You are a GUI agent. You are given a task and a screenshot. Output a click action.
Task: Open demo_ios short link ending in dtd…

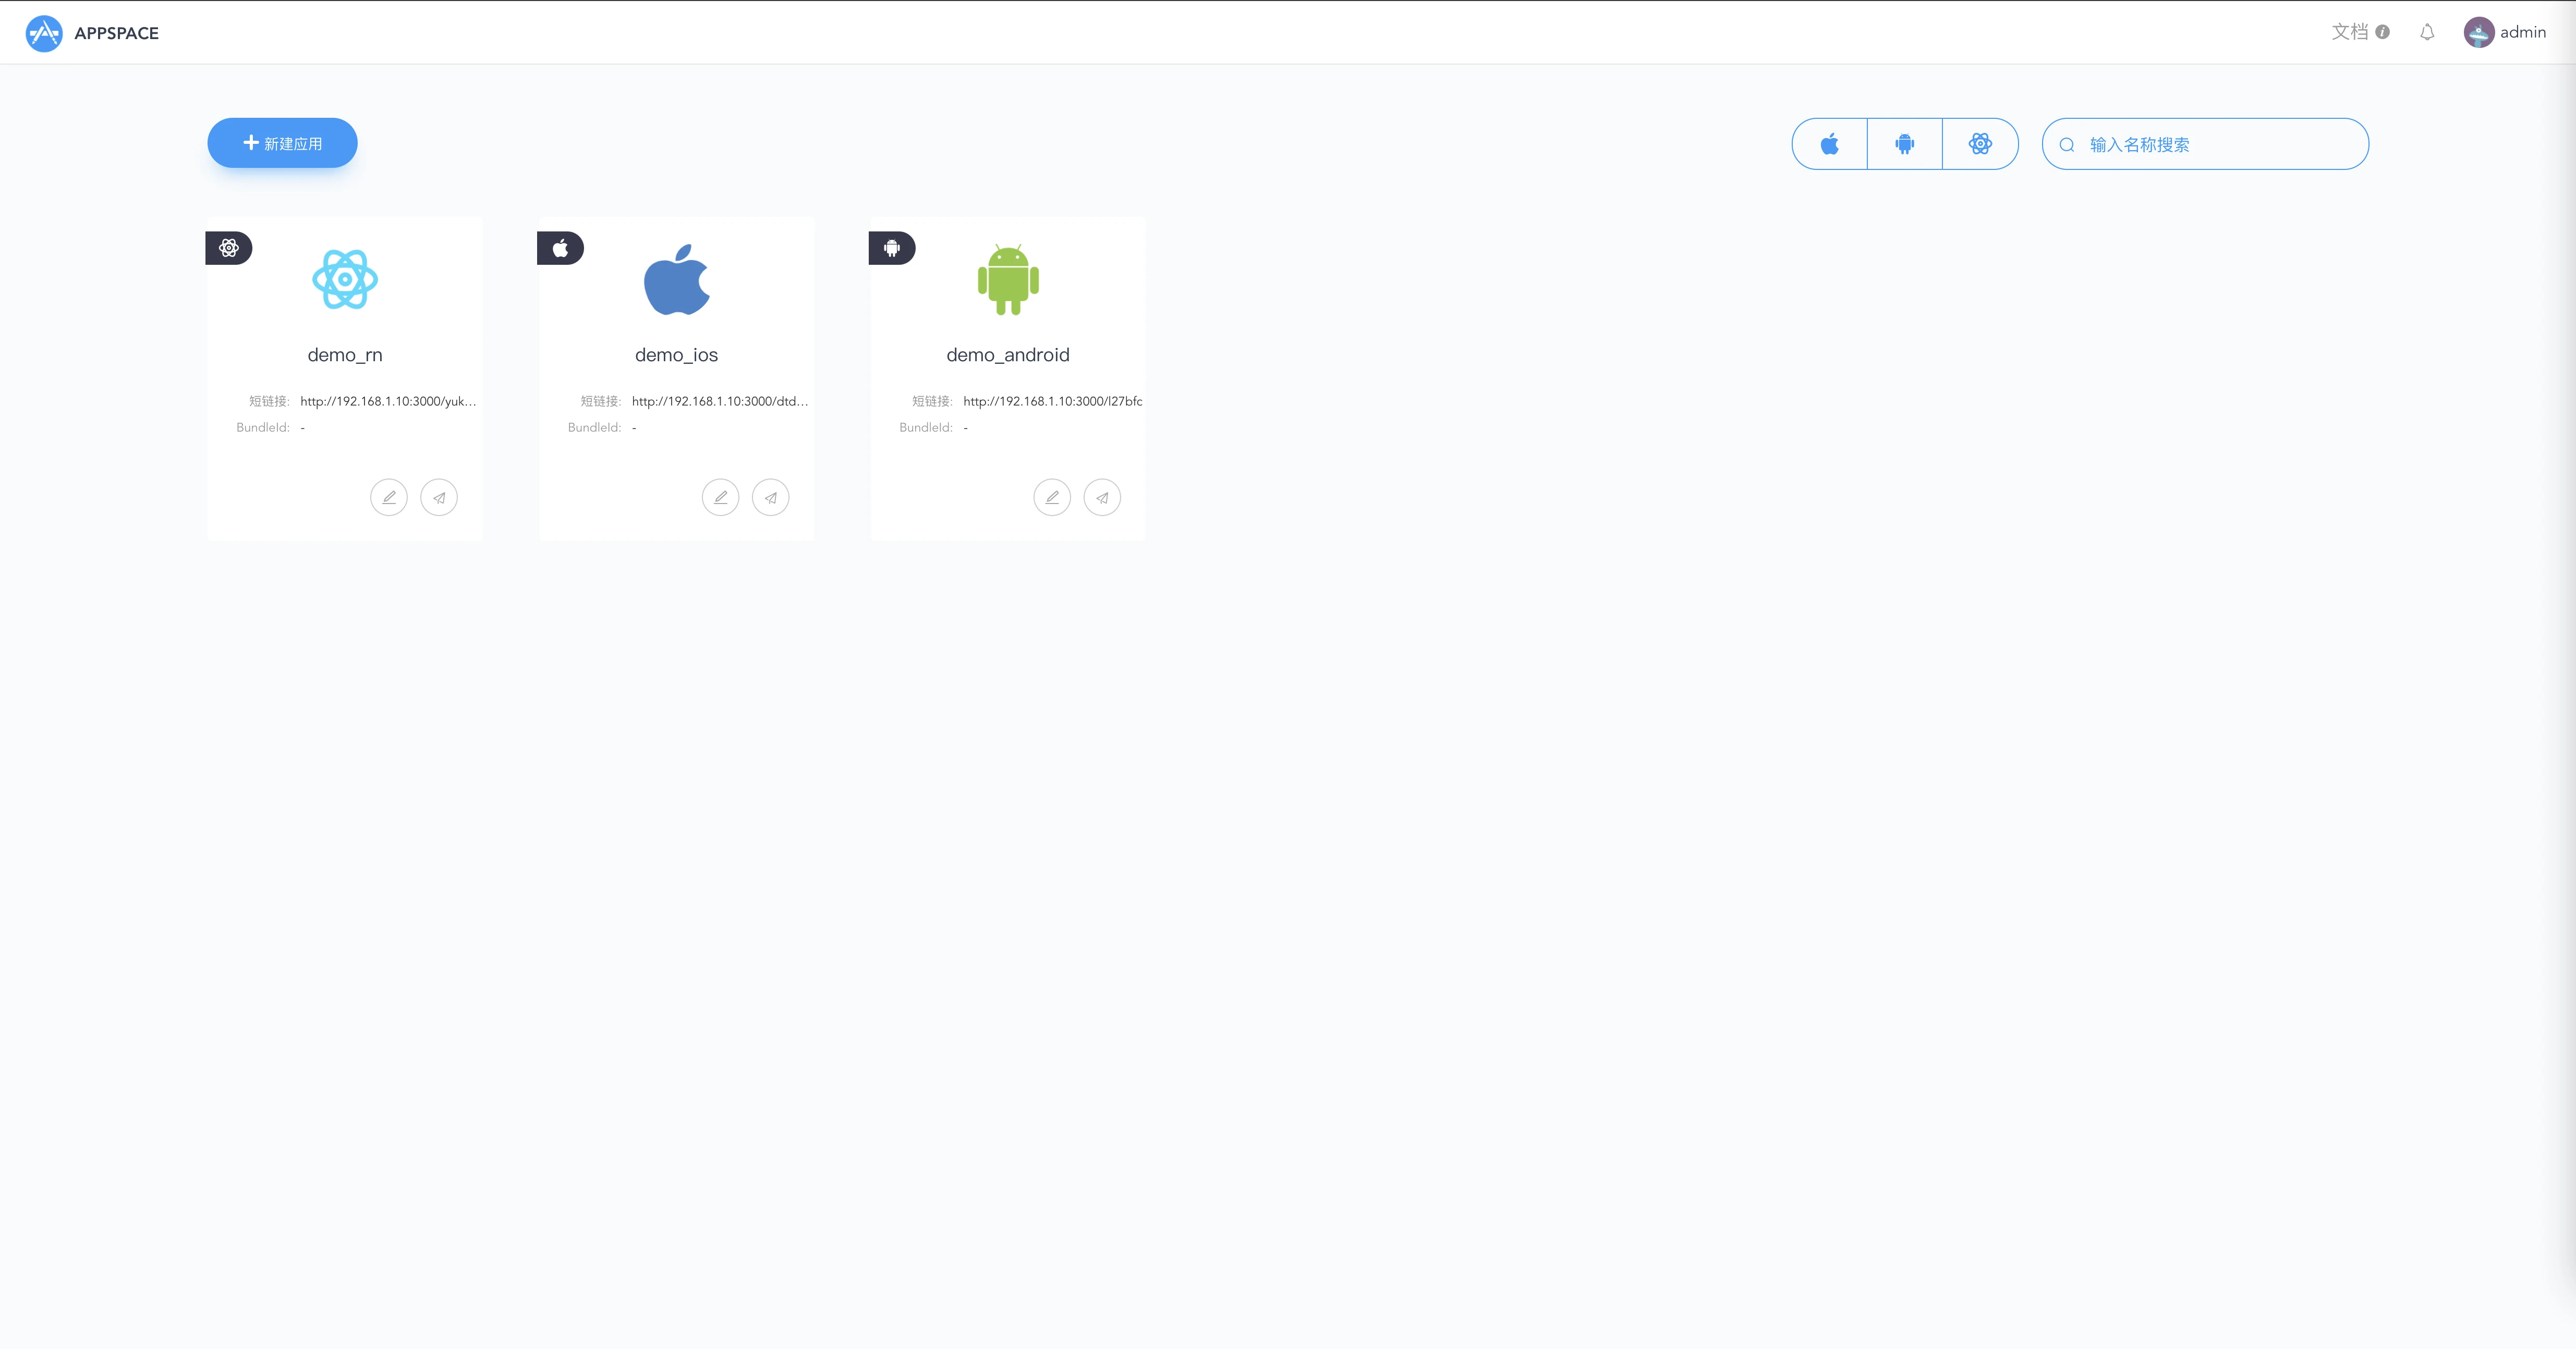pos(720,401)
